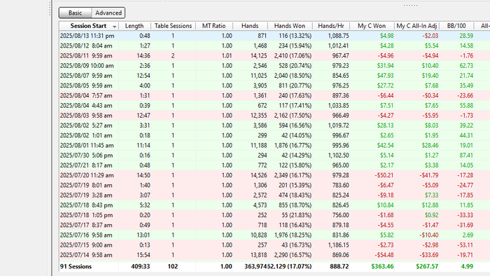The height and width of the screenshot is (276, 490).
Task: Sort by BB/100 column header
Action: coord(456,26)
